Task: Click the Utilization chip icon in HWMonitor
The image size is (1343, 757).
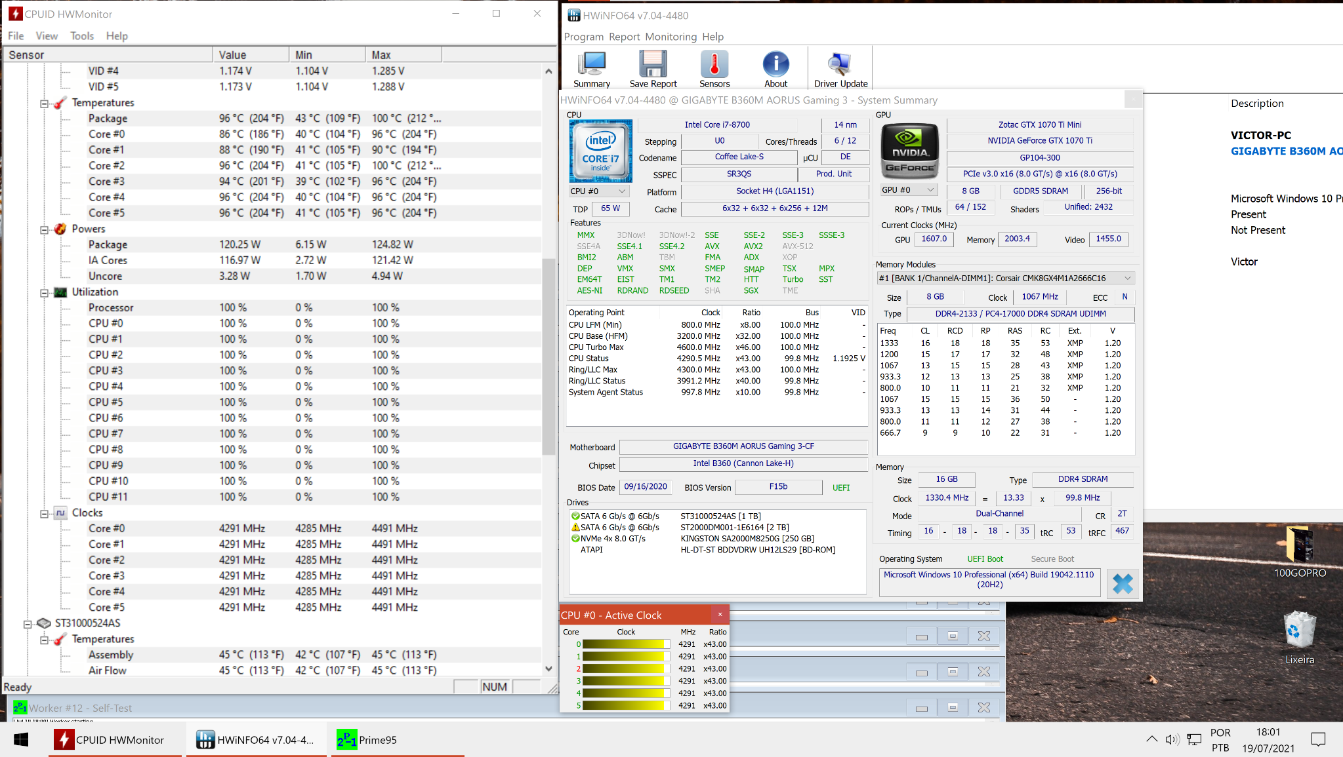Action: click(x=60, y=292)
